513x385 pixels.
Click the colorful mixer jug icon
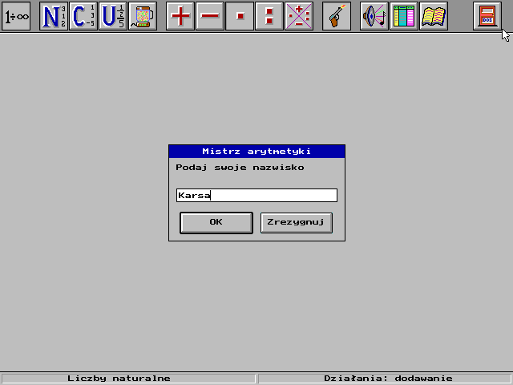(143, 16)
